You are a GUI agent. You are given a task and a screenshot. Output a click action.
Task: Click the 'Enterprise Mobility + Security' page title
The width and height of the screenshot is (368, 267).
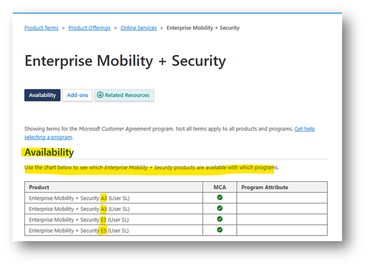click(x=126, y=61)
